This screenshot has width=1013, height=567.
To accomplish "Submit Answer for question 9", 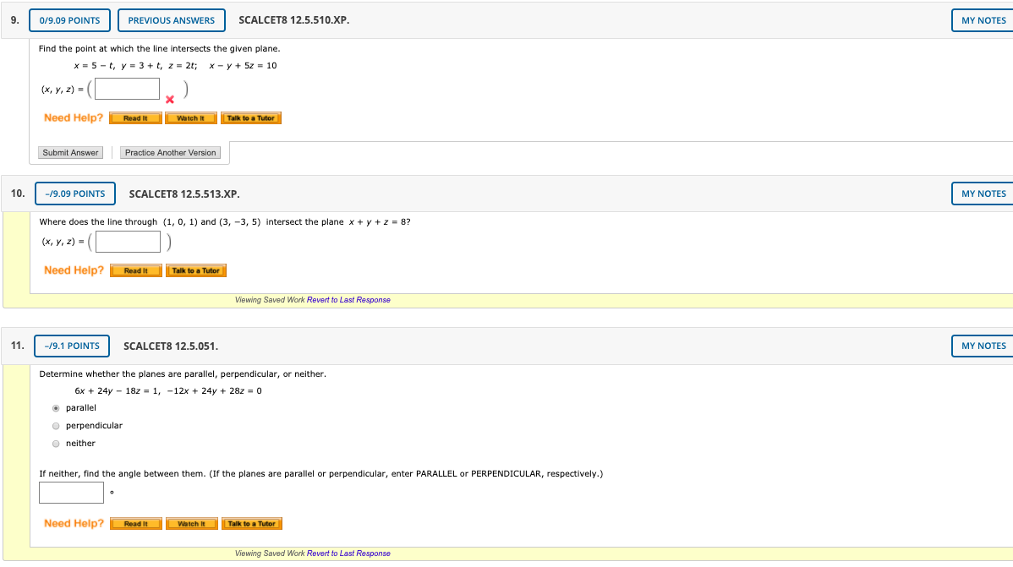I will (x=70, y=152).
